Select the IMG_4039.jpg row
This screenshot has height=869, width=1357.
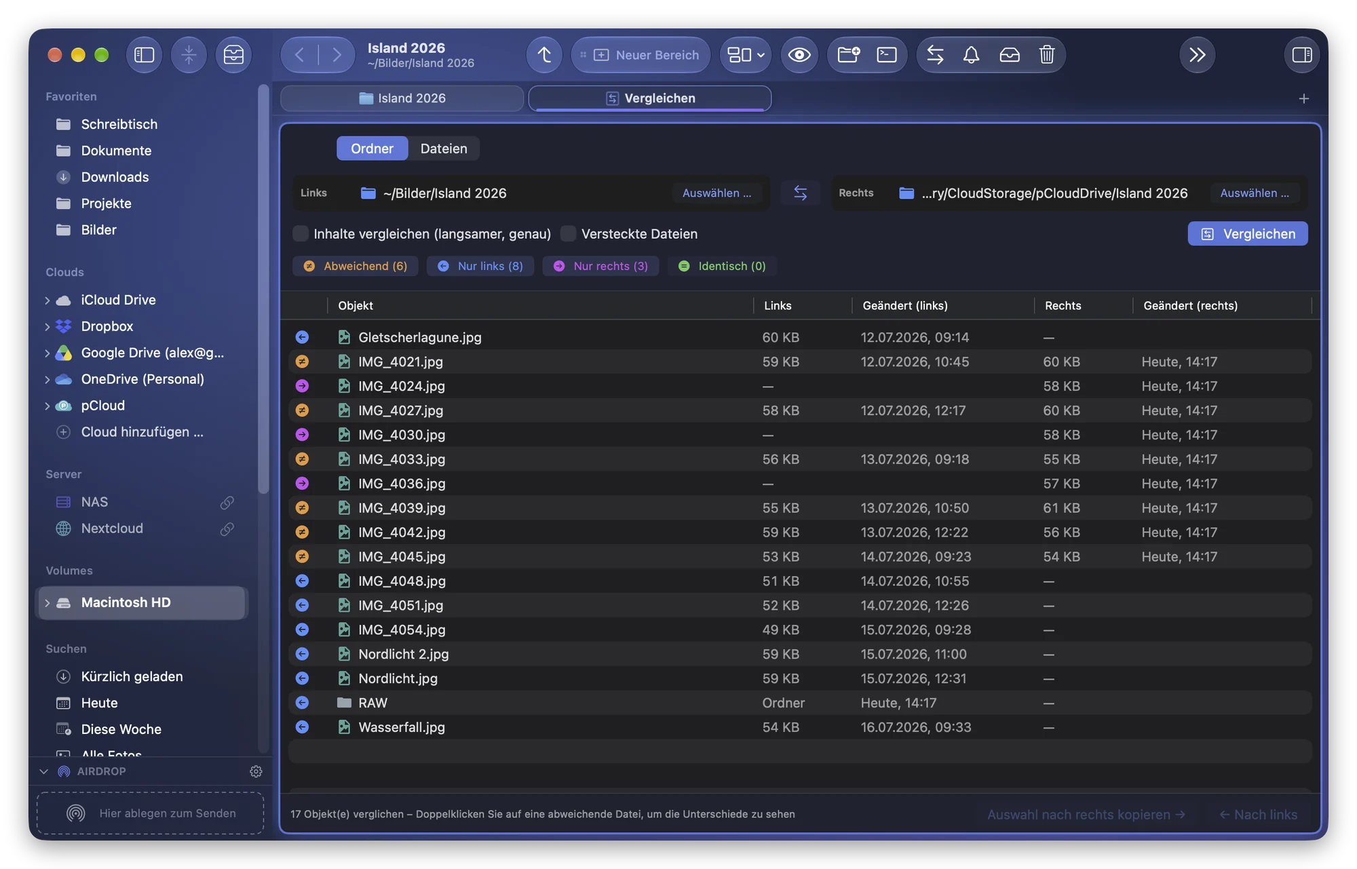point(801,508)
